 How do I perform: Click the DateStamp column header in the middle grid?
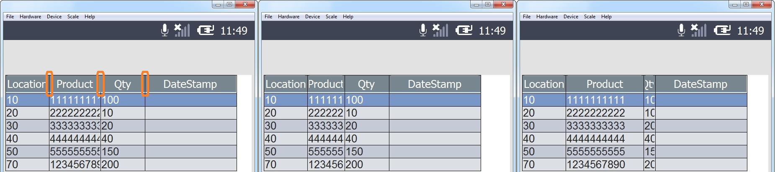pos(435,84)
